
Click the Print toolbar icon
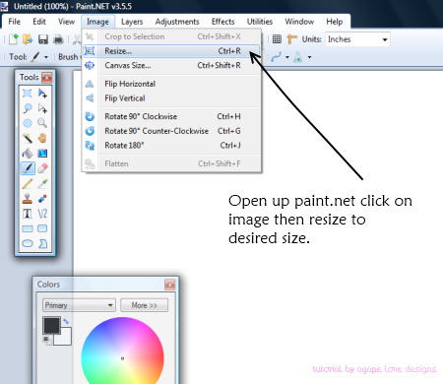coord(58,39)
